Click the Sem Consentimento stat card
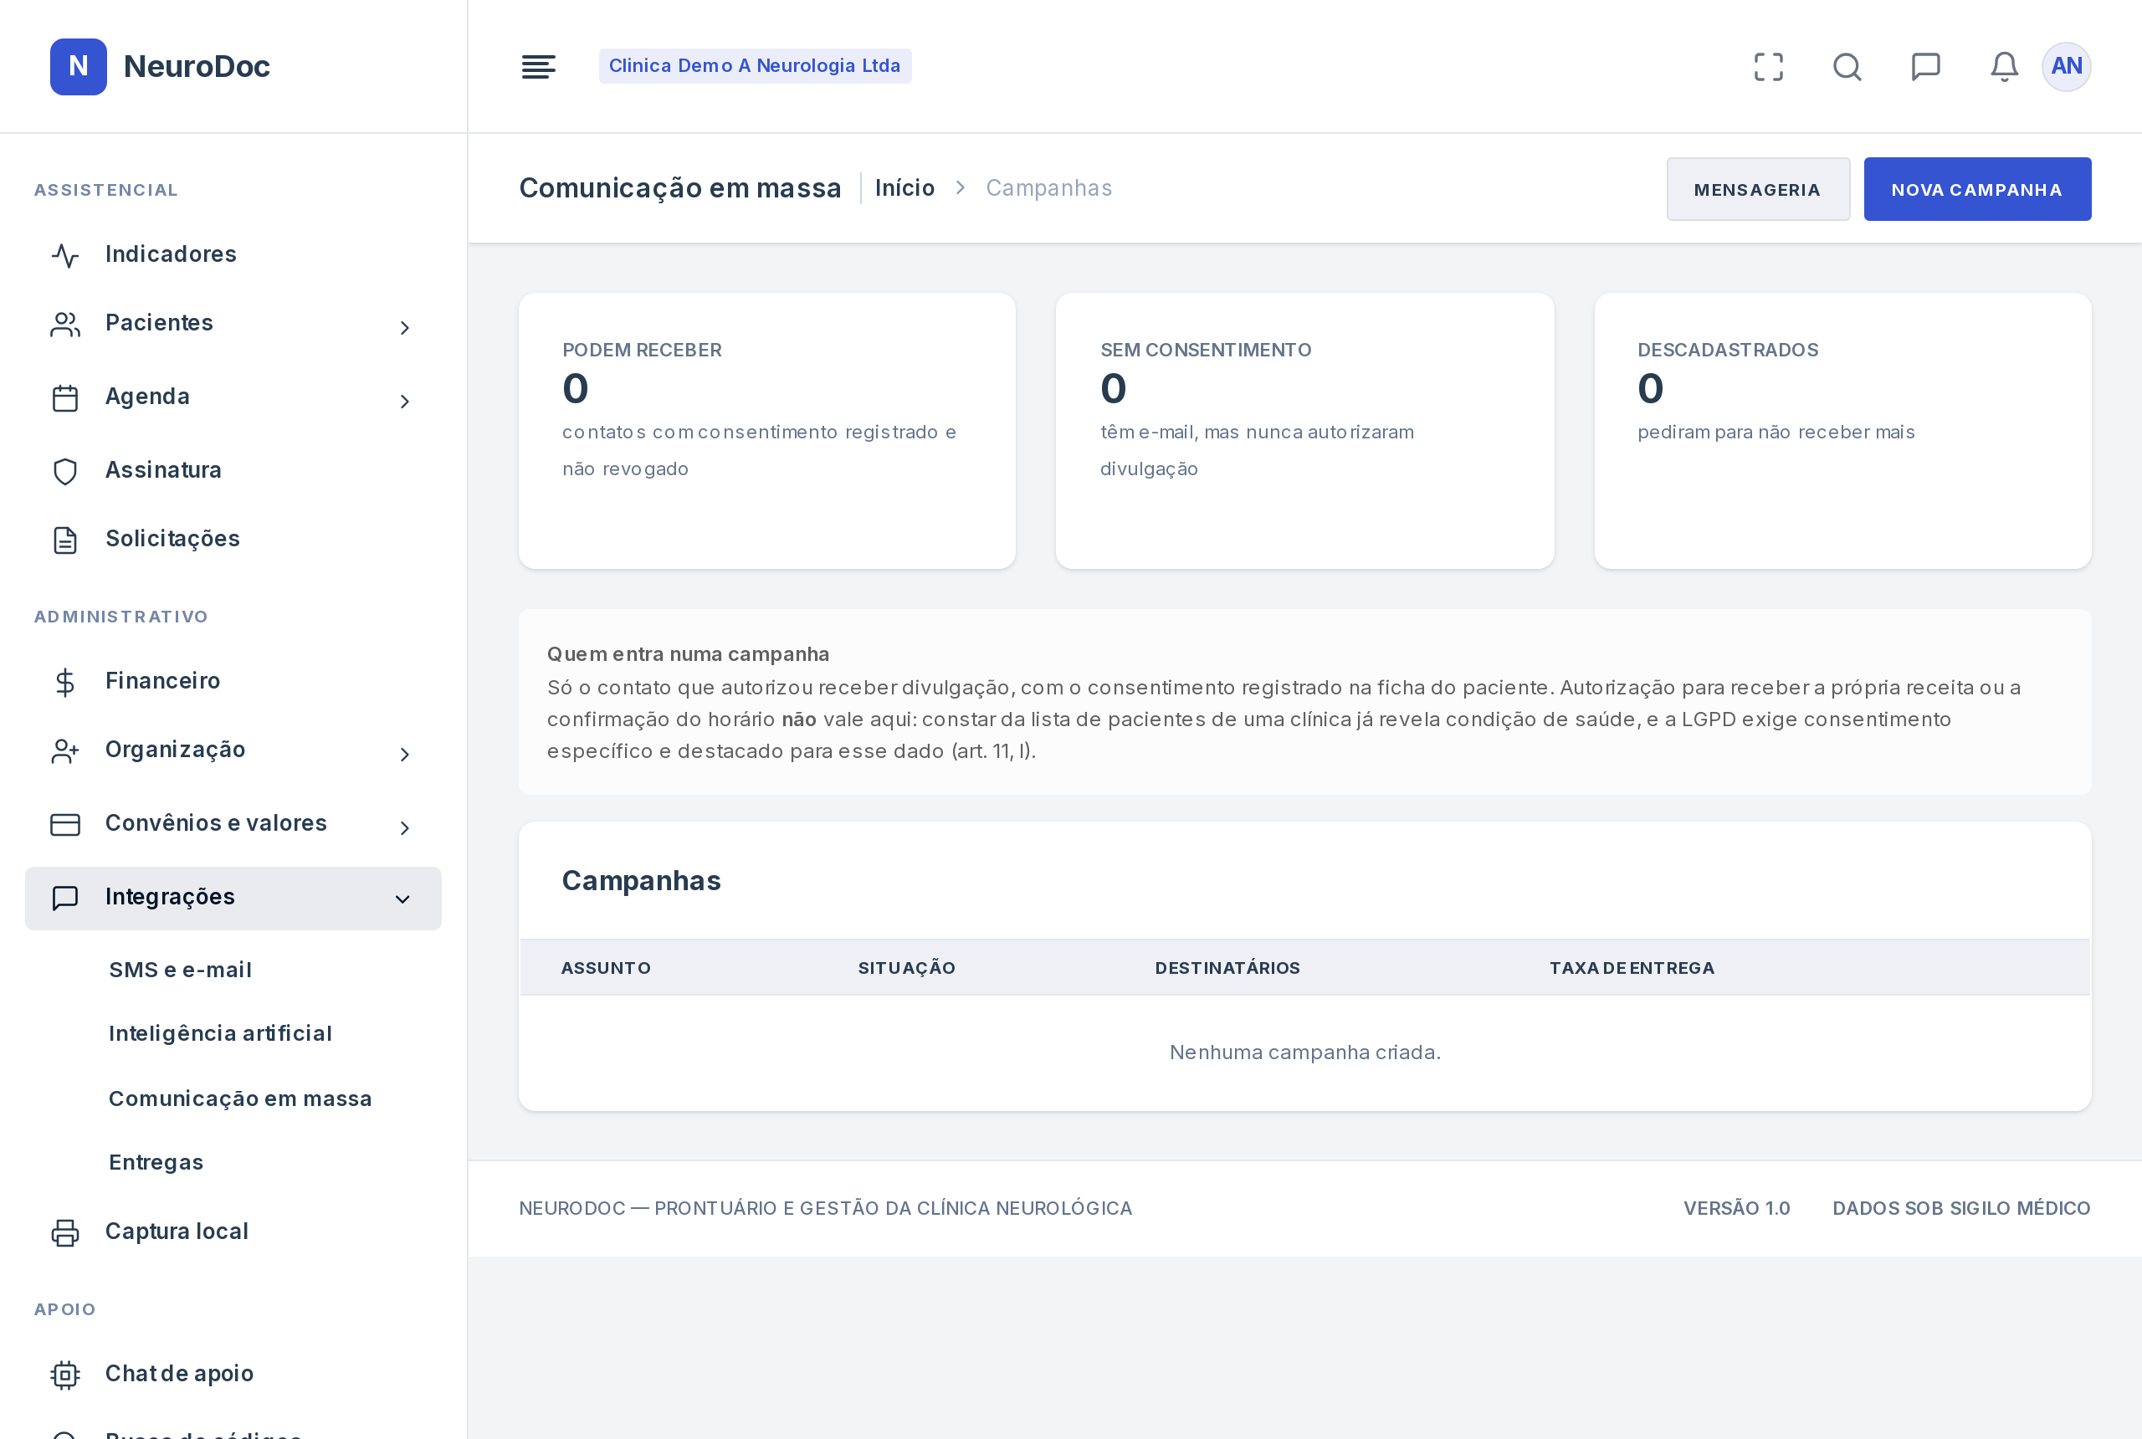Image resolution: width=2142 pixels, height=1439 pixels. [1304, 430]
